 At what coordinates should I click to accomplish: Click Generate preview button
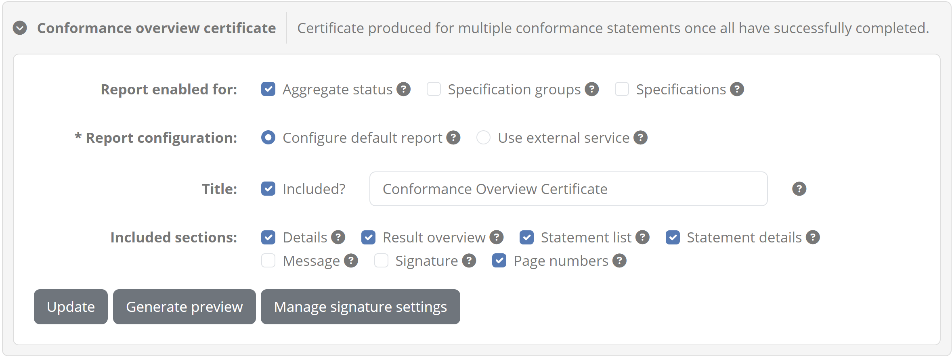(185, 307)
